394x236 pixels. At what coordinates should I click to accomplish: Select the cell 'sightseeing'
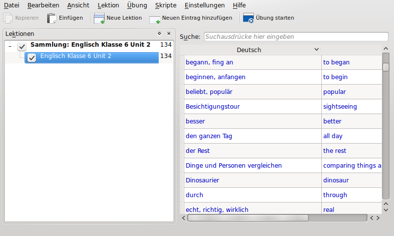[352, 106]
